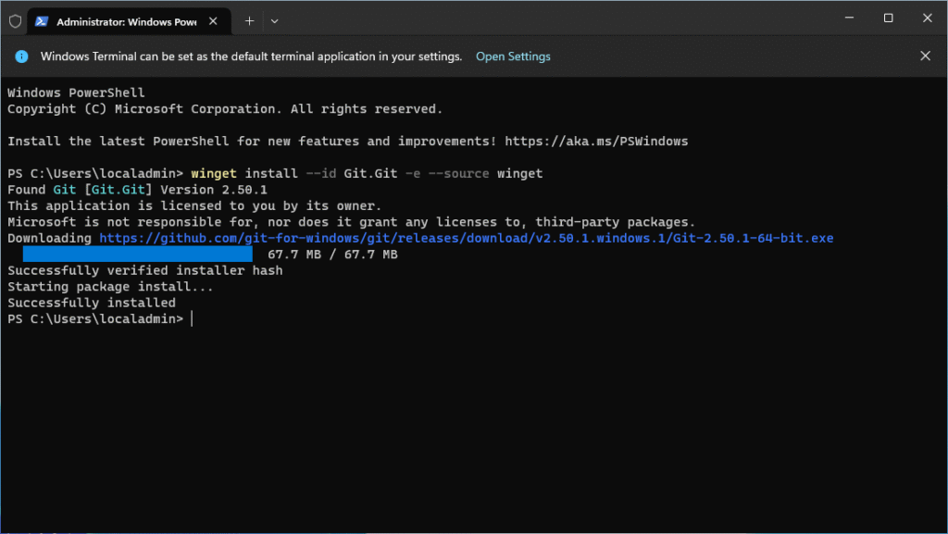The height and width of the screenshot is (534, 948).
Task: Expand the new tab profile dropdown
Action: point(275,20)
